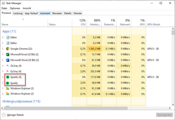
Task: Click the horizontal scrollbar thumb
Action: pyautogui.click(x=66, y=108)
